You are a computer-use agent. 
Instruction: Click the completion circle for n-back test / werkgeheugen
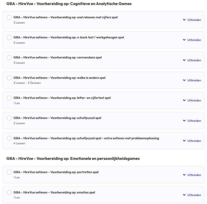(9, 37)
